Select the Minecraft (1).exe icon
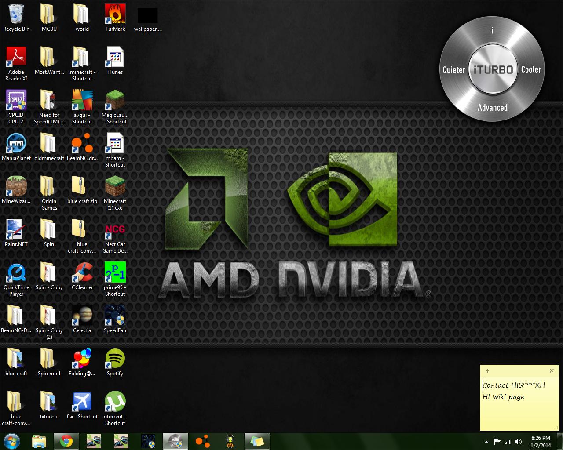 [x=115, y=193]
